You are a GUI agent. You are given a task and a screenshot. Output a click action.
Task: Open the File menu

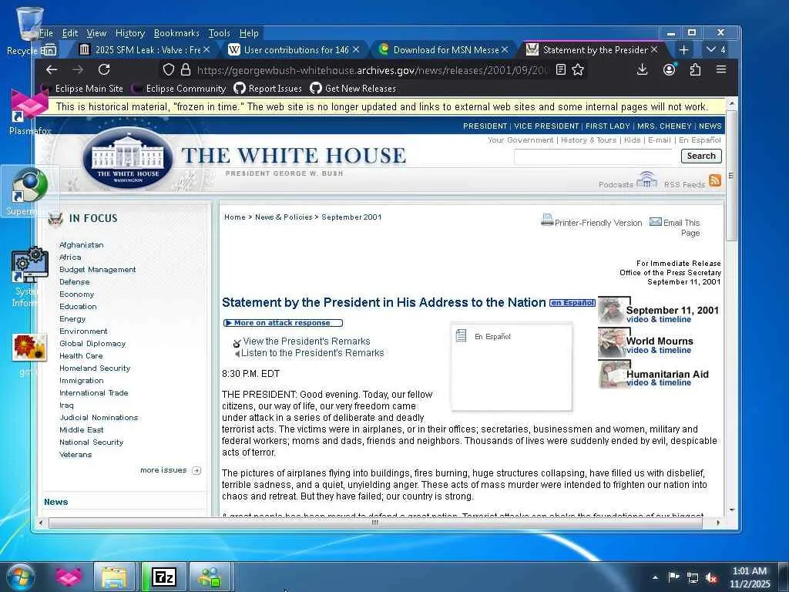coord(45,33)
